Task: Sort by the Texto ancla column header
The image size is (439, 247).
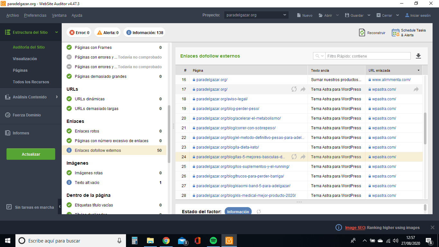Action: (336, 70)
